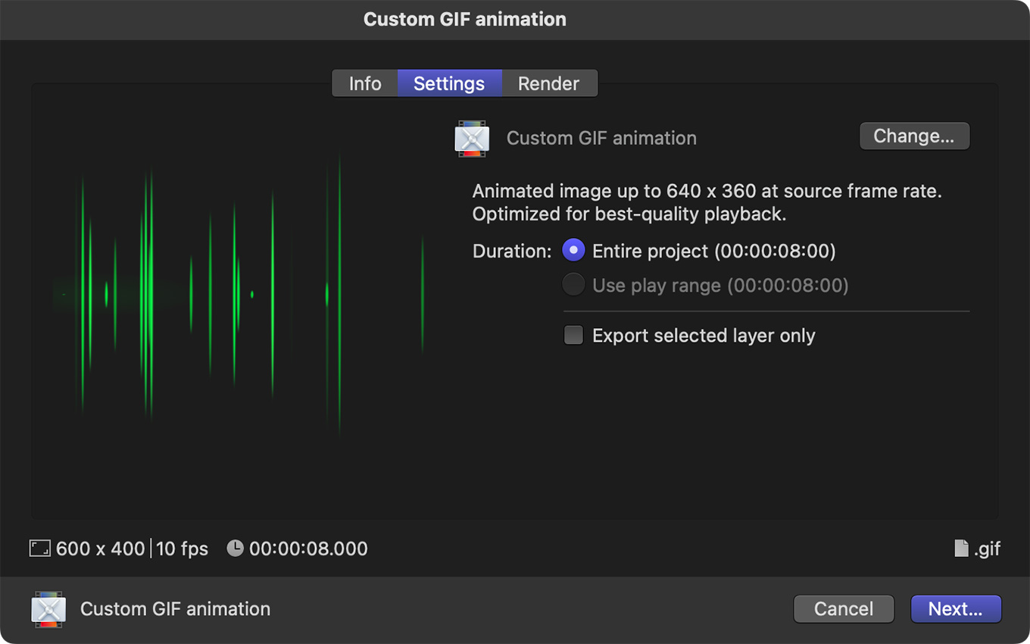Switch to the Info tab
1030x644 pixels.
coord(364,83)
